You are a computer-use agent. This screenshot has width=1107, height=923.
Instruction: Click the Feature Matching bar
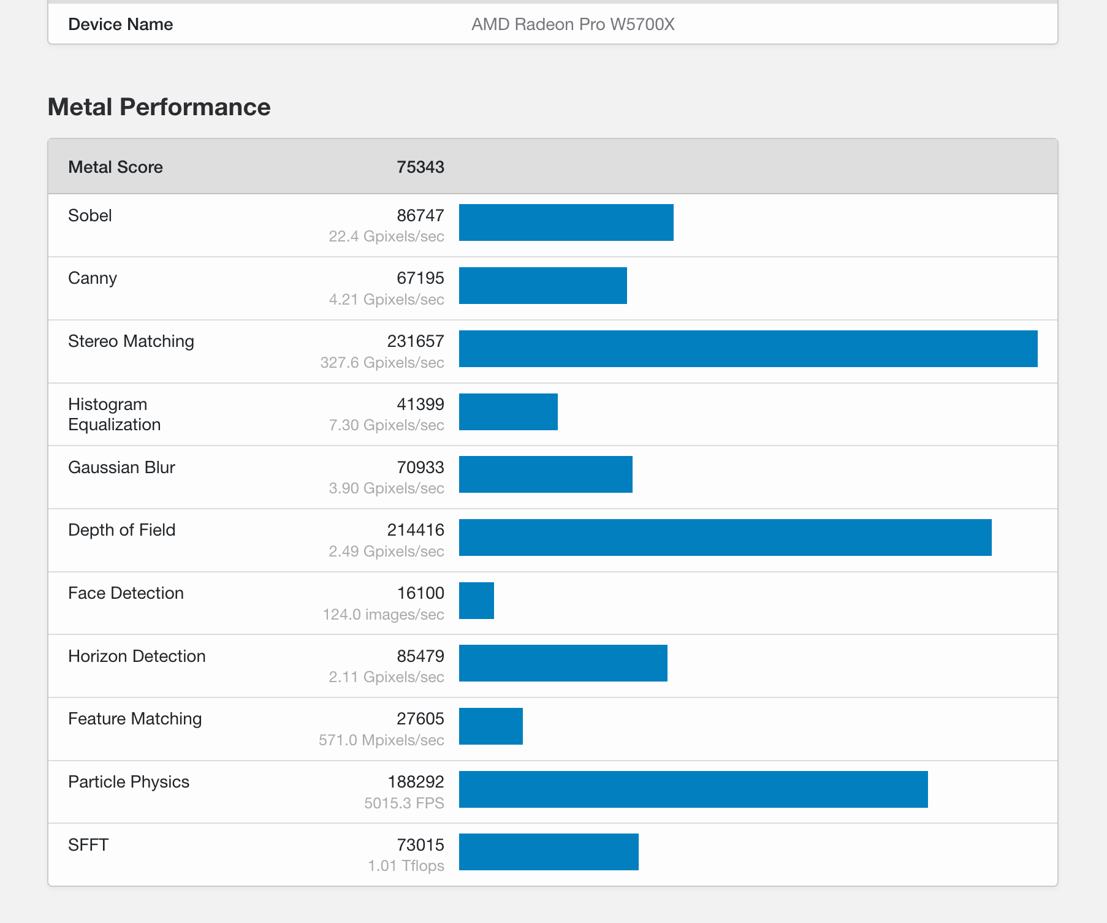[x=490, y=726]
